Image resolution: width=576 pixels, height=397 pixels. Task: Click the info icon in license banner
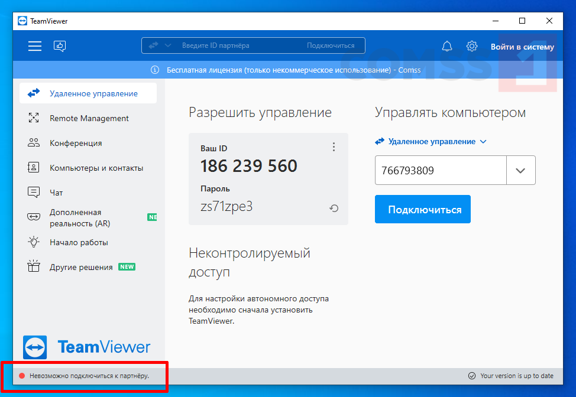point(155,70)
